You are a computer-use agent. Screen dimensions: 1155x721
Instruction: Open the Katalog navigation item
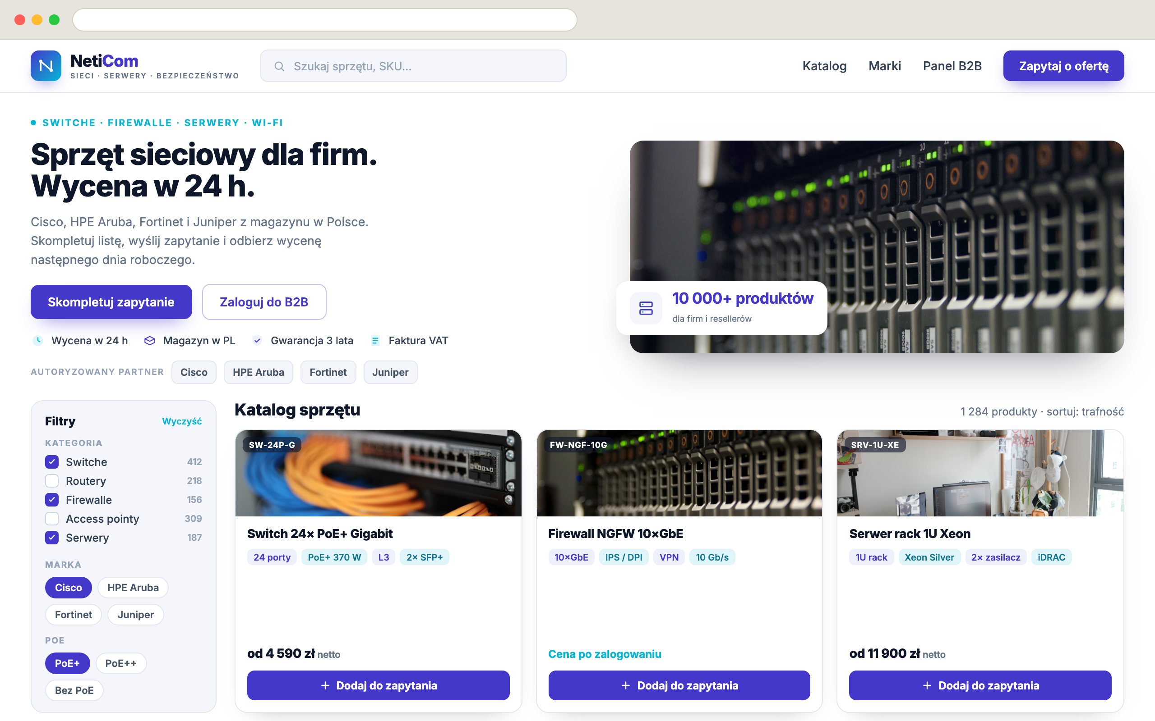[x=824, y=66]
